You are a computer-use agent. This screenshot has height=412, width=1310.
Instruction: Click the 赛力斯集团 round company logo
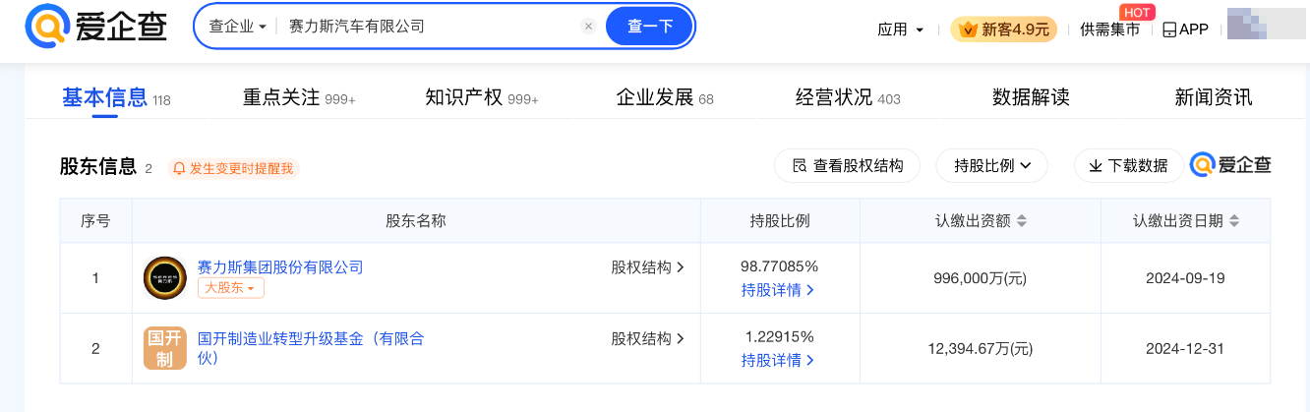tap(164, 277)
